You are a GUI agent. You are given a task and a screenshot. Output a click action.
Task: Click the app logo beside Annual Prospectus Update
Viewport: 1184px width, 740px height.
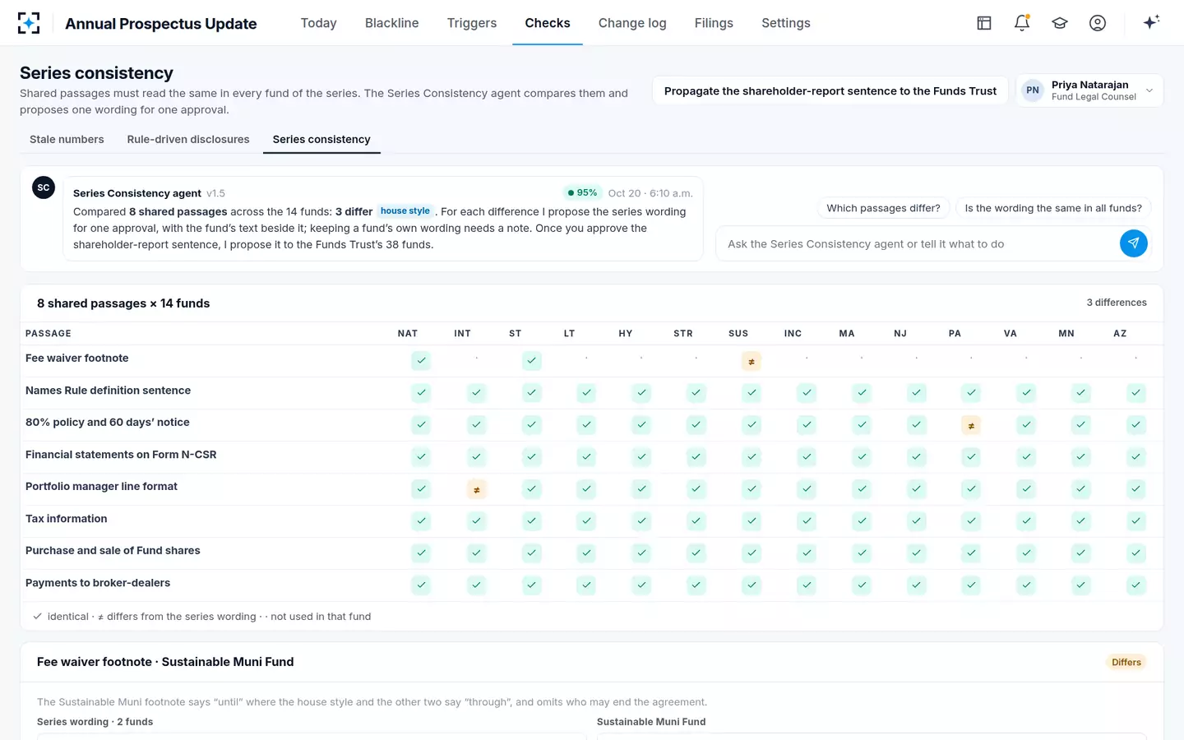[x=29, y=23]
